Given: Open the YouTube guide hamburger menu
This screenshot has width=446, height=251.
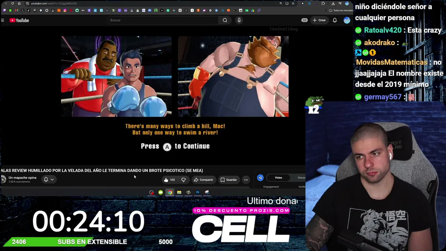Looking at the screenshot, I should pos(2,20).
